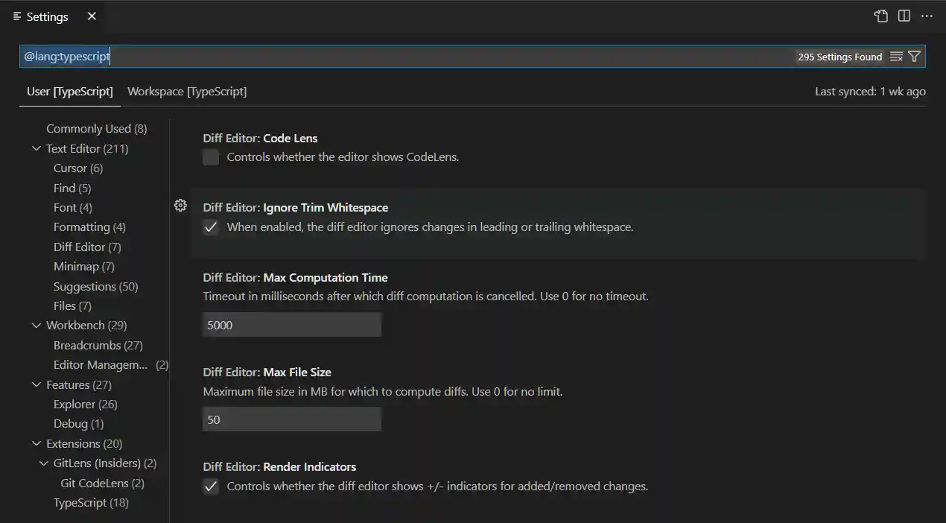946x523 pixels.
Task: Enable the Diff Editor Code Lens checkbox
Action: 210,157
